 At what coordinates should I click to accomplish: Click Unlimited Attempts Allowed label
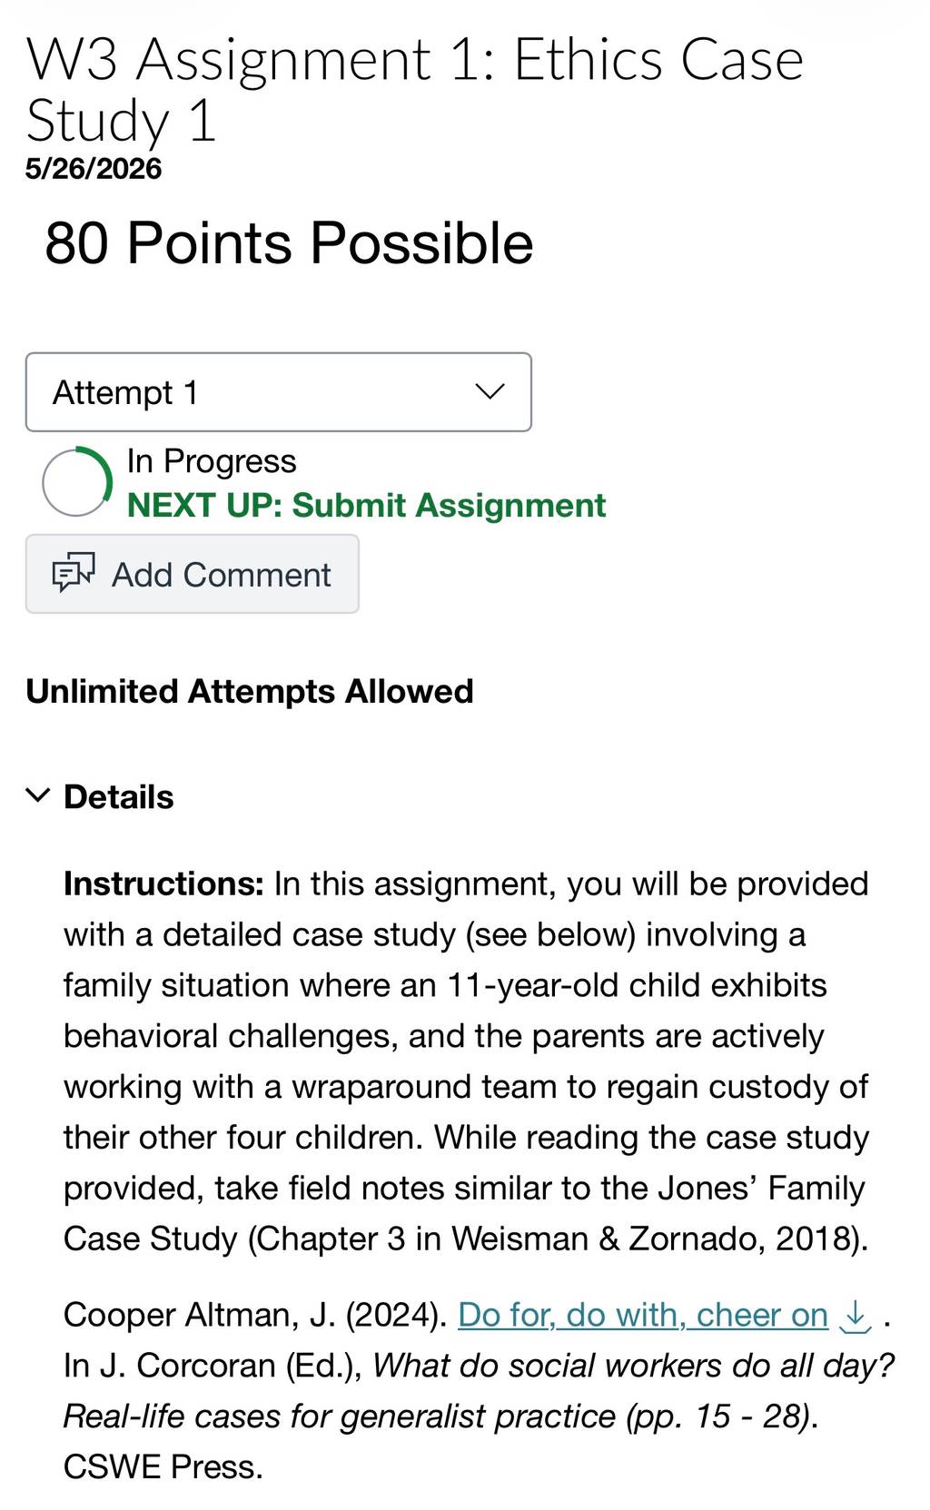pyautogui.click(x=250, y=691)
